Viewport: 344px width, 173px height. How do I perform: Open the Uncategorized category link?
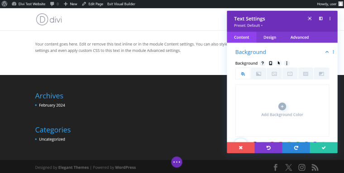[52, 139]
